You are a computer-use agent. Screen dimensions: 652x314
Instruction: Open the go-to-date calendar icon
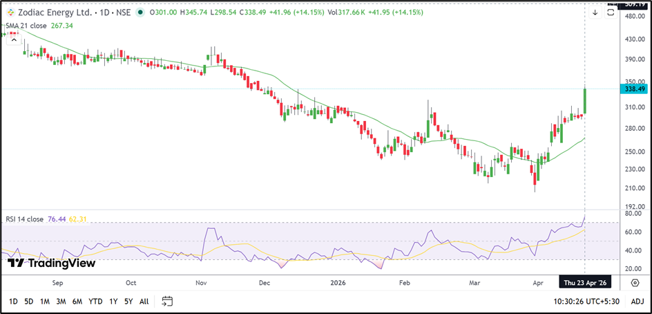[167, 302]
